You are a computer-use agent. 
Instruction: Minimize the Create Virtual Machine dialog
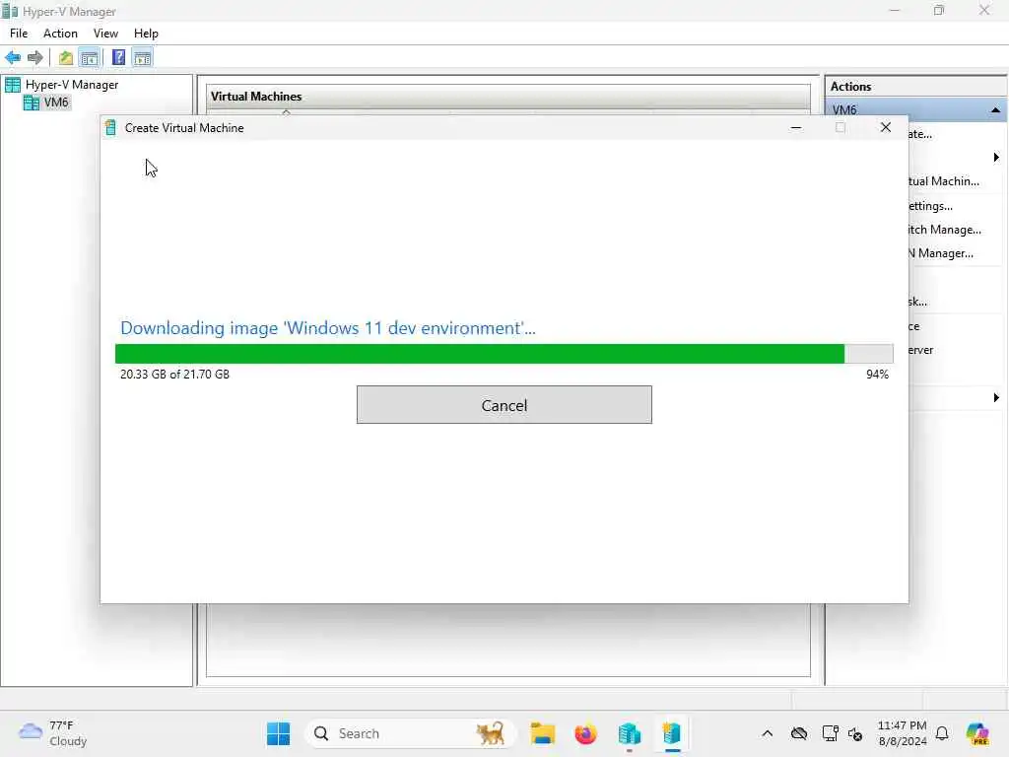[796, 127]
